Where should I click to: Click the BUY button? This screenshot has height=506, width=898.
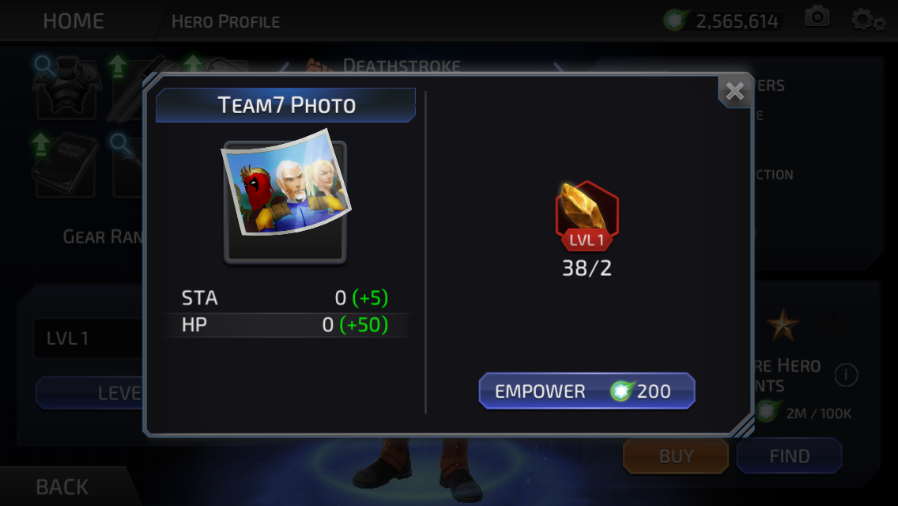coord(676,456)
